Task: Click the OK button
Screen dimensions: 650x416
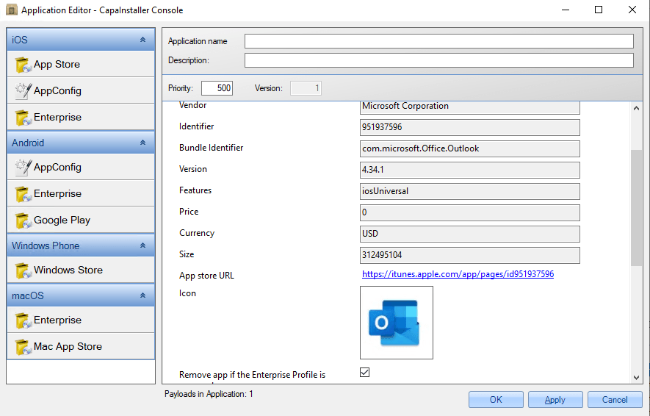Action: pos(496,399)
